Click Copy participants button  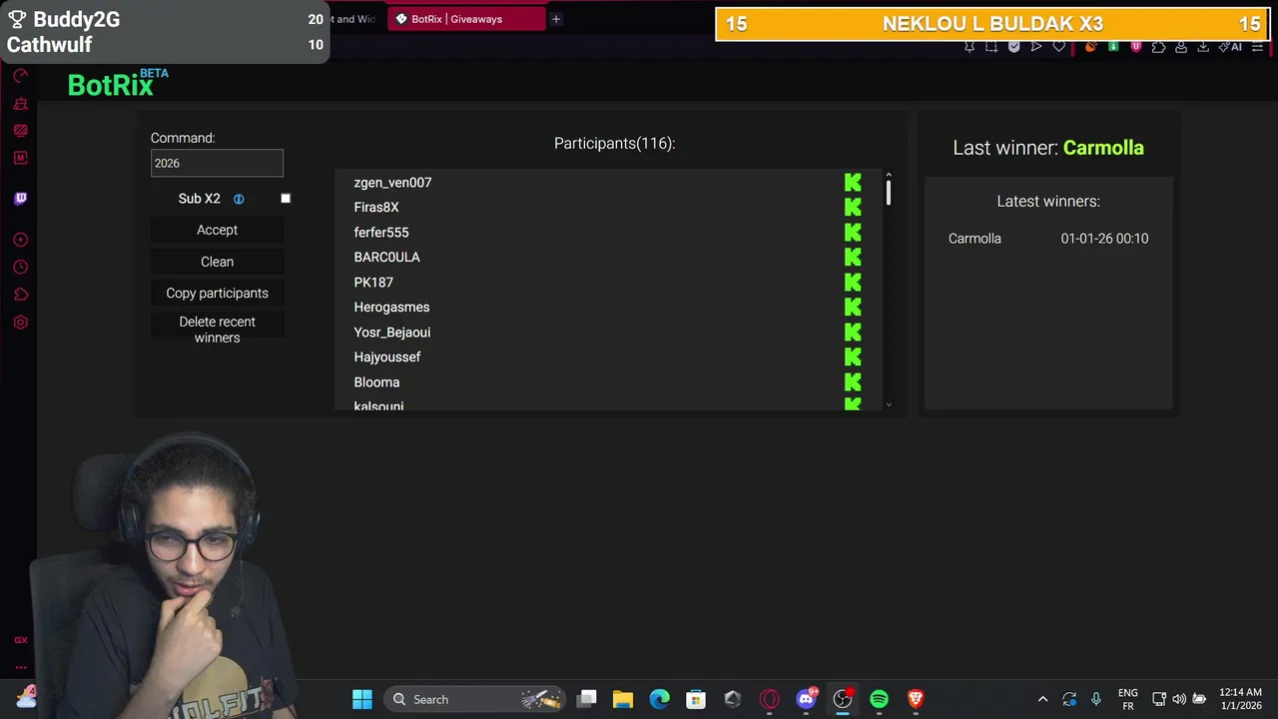tap(217, 293)
